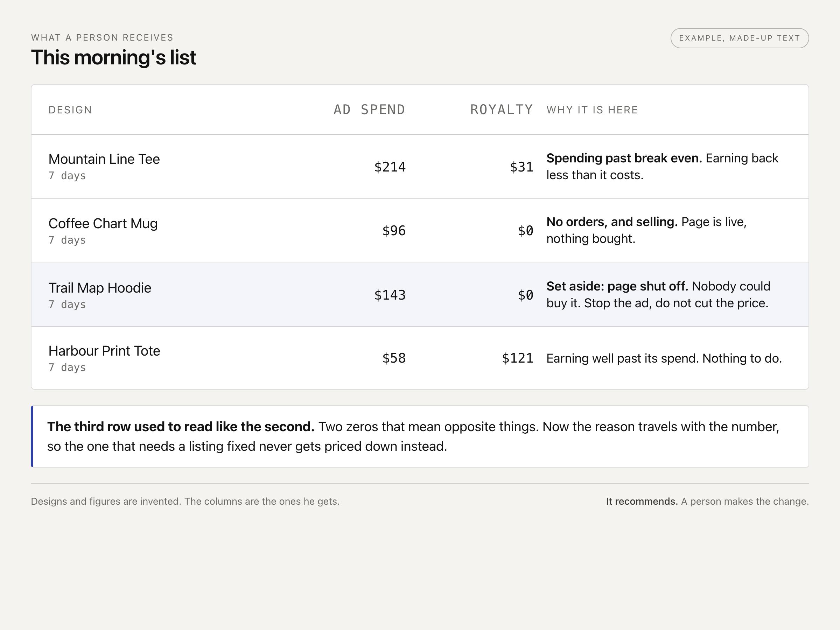
Task: Click 'No orders, and selling.' reason text
Action: pyautogui.click(x=612, y=222)
